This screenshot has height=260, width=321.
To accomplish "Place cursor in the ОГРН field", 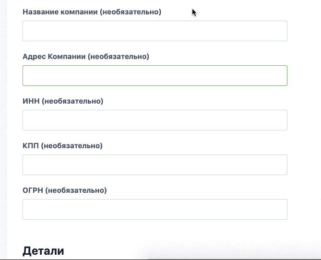I will [x=155, y=210].
